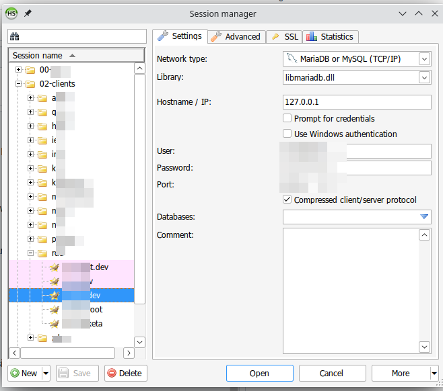Switch to the SSL tab
Screen dimensions: 443x391
pos(285,37)
